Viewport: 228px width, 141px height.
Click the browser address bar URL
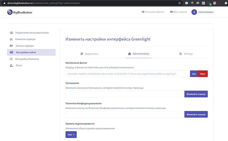click(43, 3)
